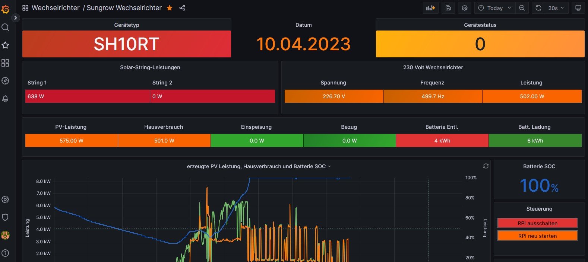The height and width of the screenshot is (262, 588).
Task: Share dashboard via share icon
Action: point(182,8)
